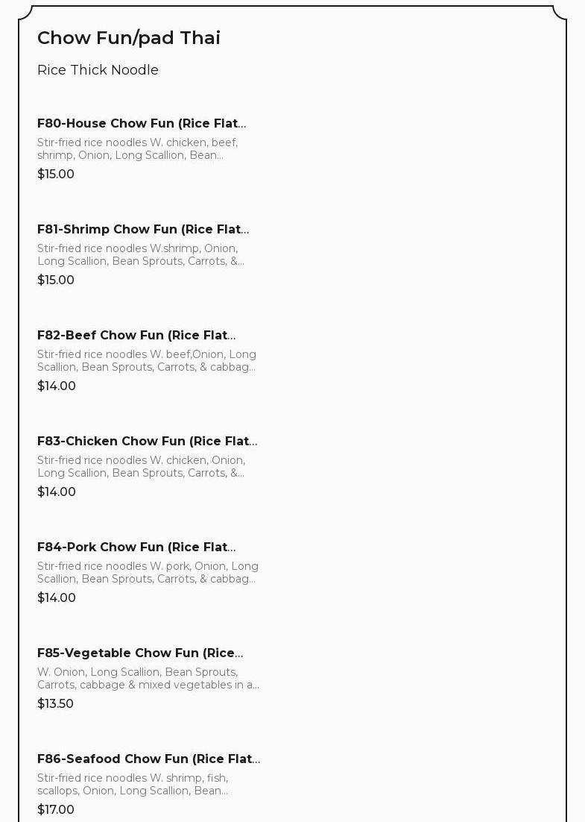
Task: Select the F81-Shrimp Chow Fun title
Action: (143, 230)
